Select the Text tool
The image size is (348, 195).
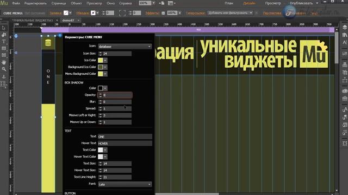tap(4, 42)
